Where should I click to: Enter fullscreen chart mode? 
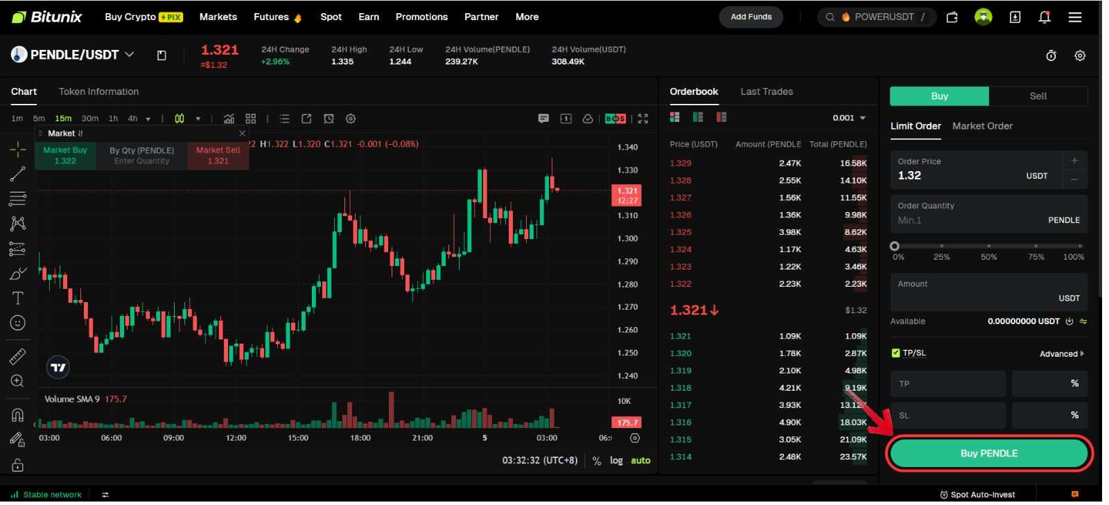tap(643, 118)
